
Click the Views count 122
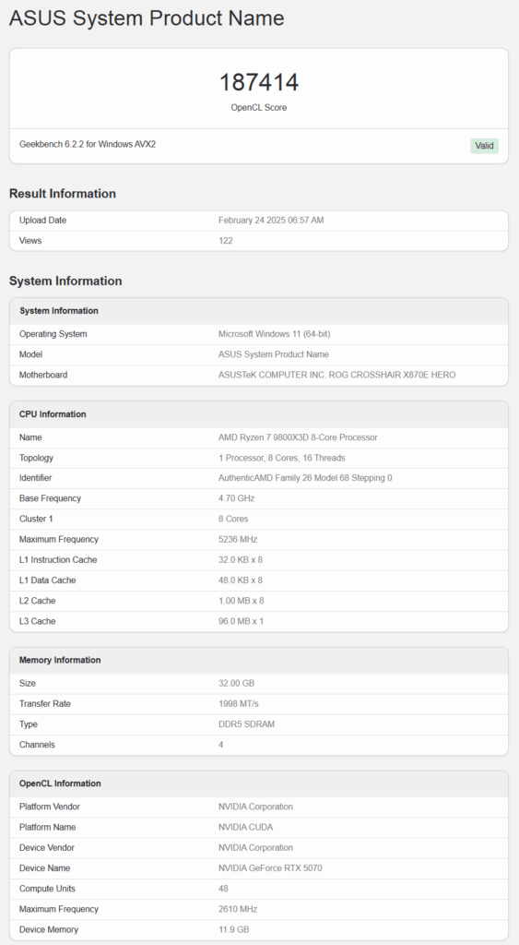(226, 241)
